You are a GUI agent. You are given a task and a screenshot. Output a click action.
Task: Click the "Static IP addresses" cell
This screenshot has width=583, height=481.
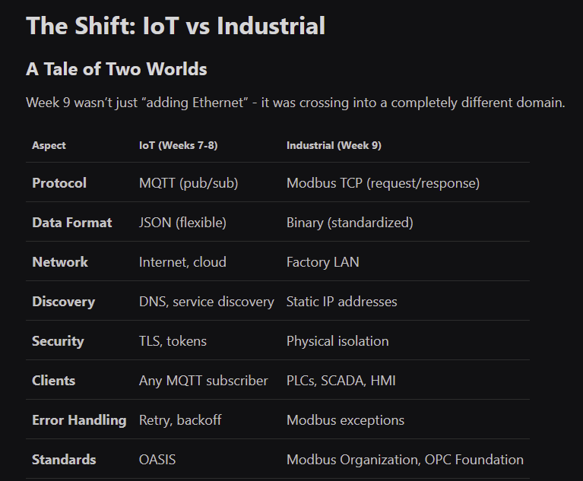point(341,302)
